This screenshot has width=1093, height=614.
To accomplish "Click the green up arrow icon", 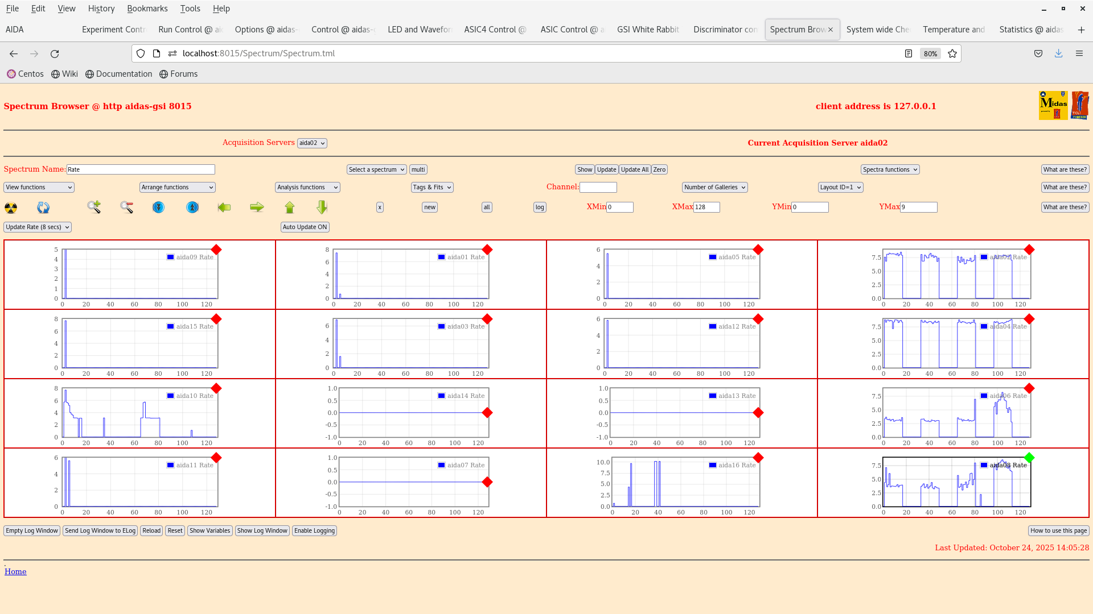I will (x=290, y=208).
